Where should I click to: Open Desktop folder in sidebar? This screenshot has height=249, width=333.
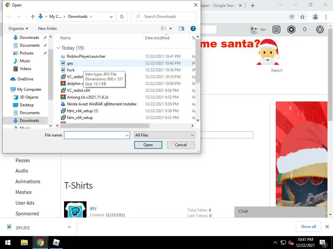point(27,105)
